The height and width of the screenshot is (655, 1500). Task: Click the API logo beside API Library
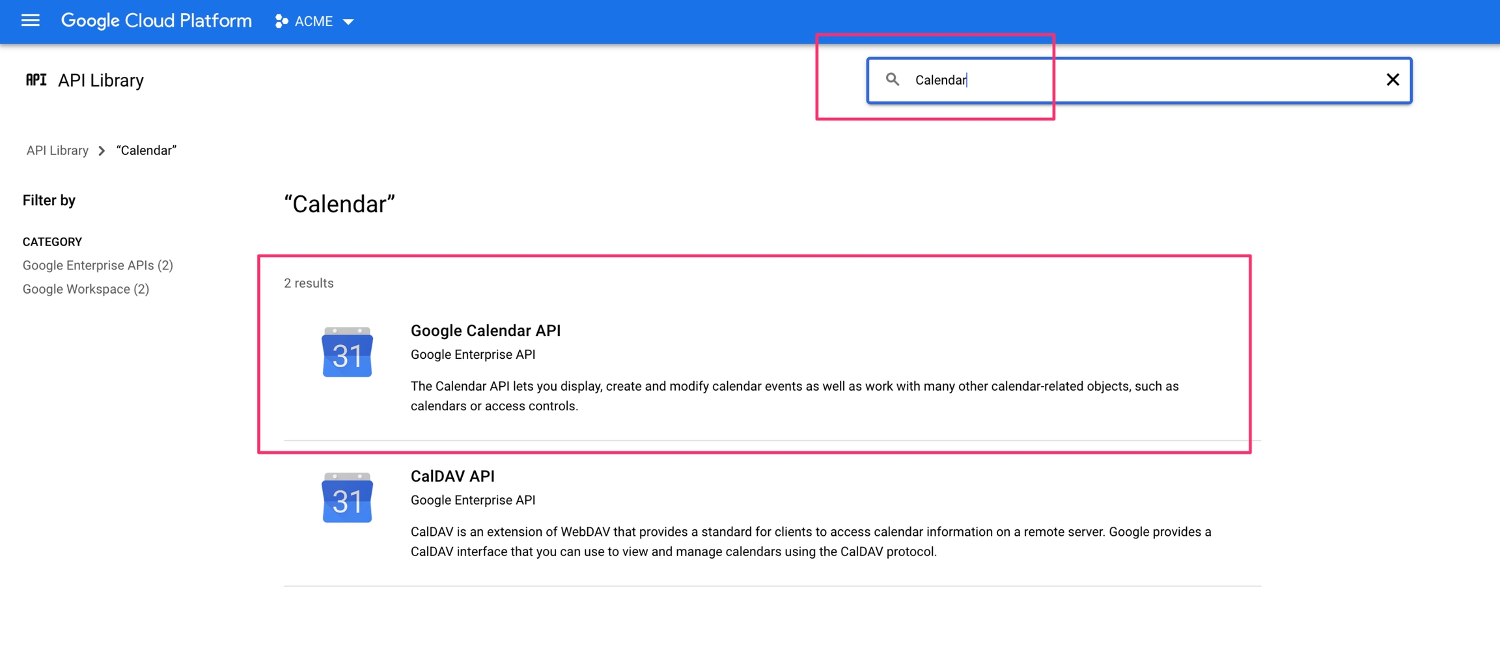click(36, 80)
